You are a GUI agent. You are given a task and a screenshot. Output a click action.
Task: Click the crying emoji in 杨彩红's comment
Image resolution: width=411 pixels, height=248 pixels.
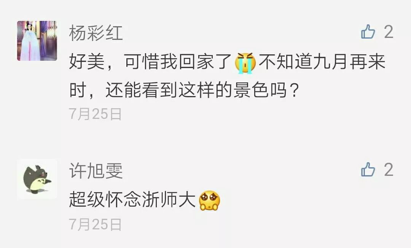(245, 63)
